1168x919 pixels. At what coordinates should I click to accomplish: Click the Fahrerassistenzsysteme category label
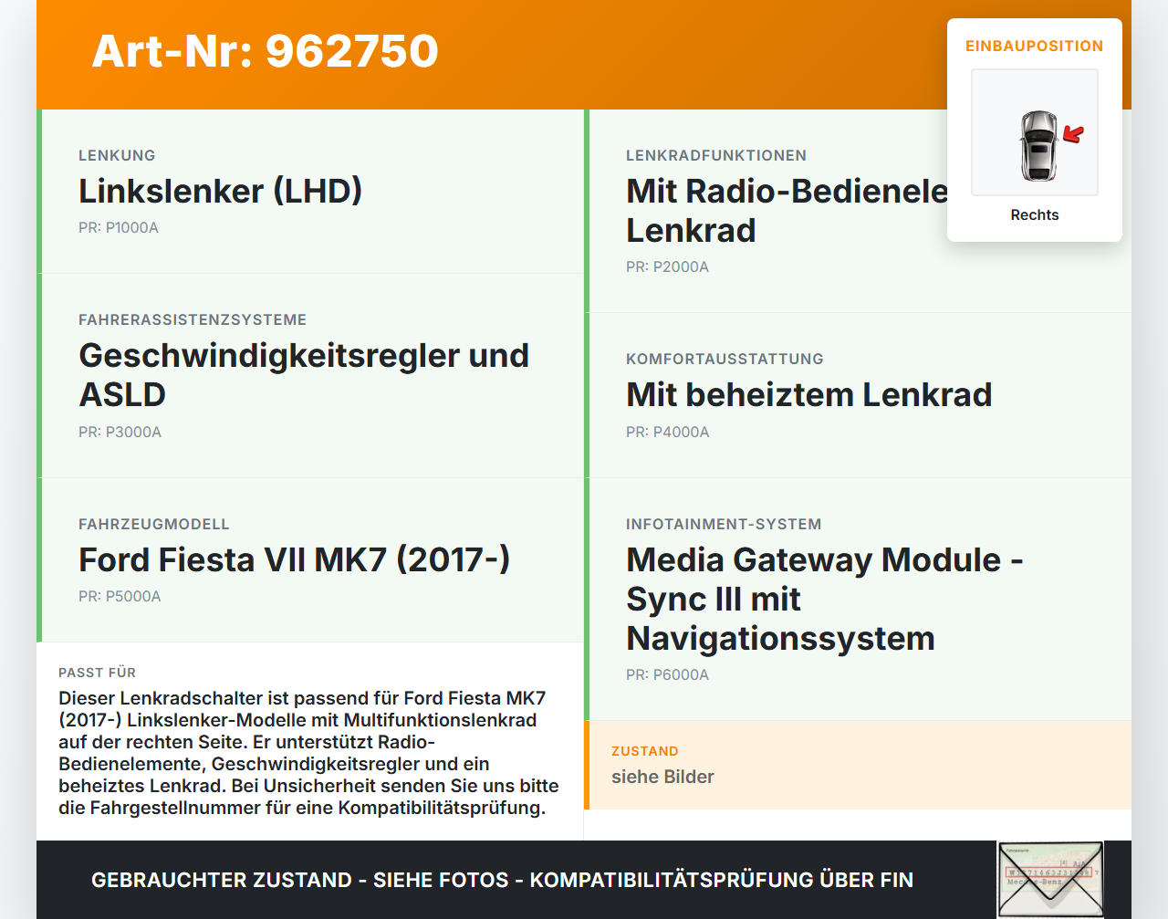[x=193, y=319]
